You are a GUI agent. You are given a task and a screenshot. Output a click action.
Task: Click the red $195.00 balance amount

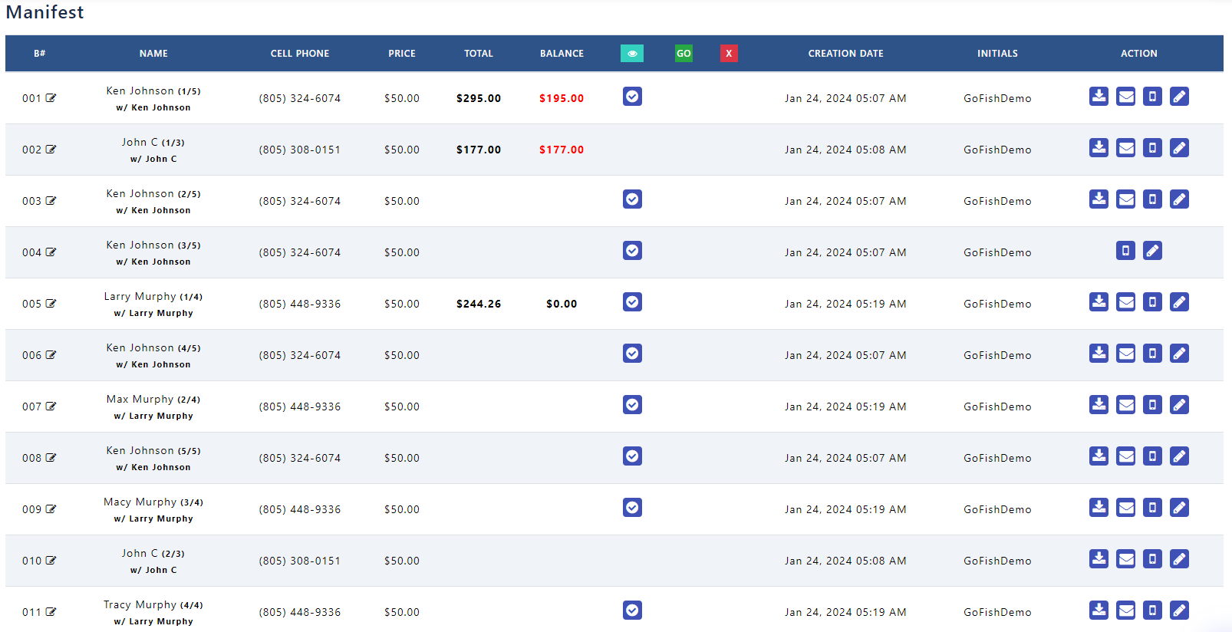(562, 98)
